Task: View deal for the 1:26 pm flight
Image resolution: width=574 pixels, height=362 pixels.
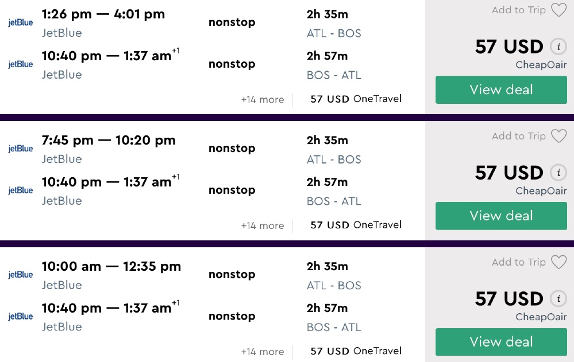Action: [x=501, y=89]
